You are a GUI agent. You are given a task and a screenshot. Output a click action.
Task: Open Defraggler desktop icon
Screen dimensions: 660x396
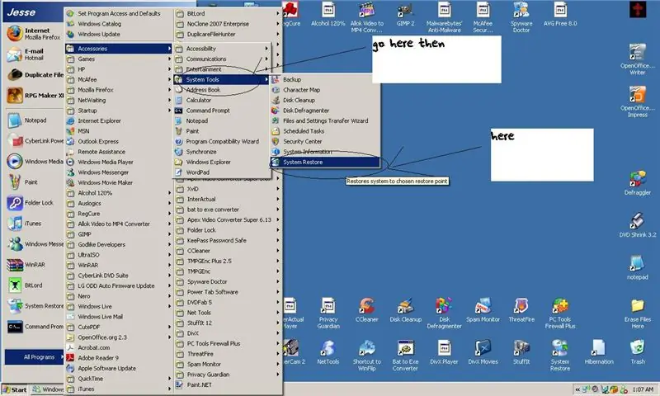(x=637, y=183)
